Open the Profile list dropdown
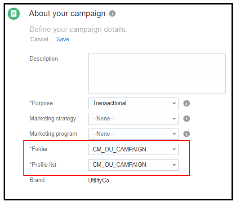This screenshot has width=236, height=204. (x=134, y=165)
